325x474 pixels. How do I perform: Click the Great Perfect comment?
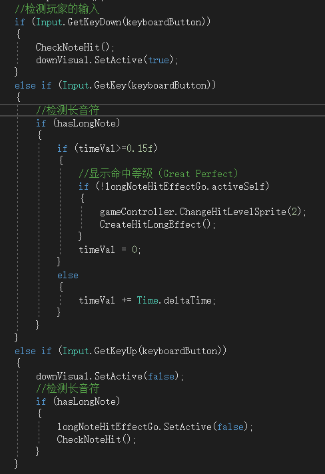click(159, 174)
